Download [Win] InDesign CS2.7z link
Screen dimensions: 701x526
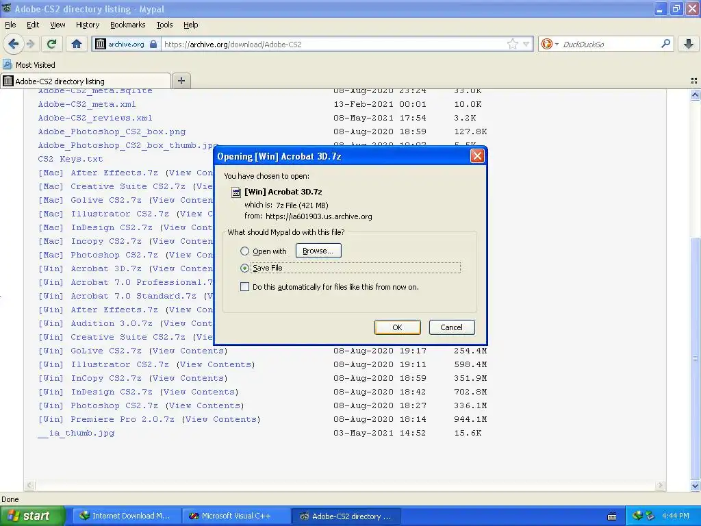click(x=95, y=392)
